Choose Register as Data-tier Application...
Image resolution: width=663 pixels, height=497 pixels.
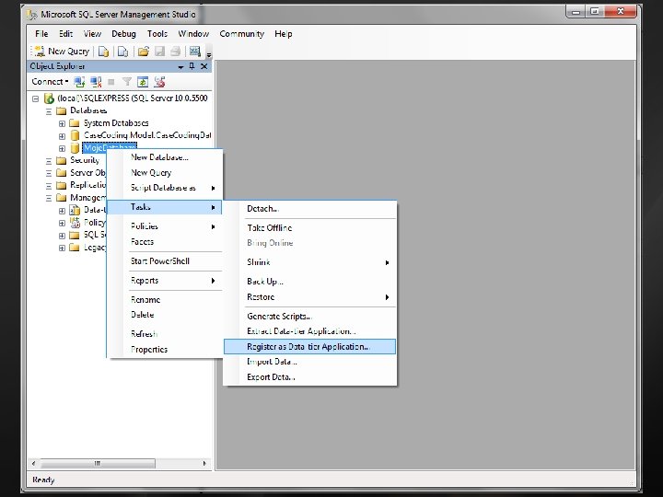(310, 347)
